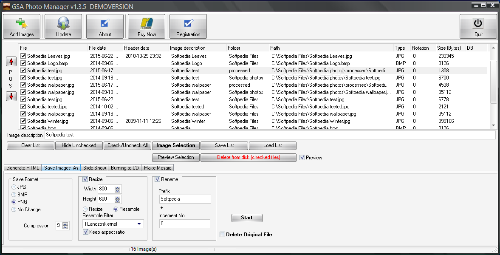Decrease Compression value with down arrow
Viewport: 500px width, 255px height.
pos(65,227)
